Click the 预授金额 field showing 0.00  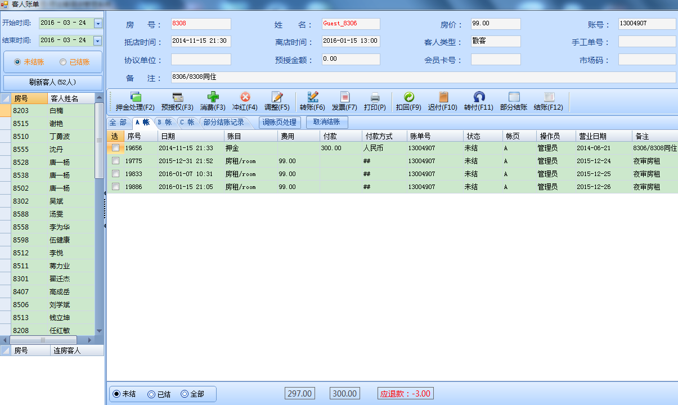tap(351, 60)
